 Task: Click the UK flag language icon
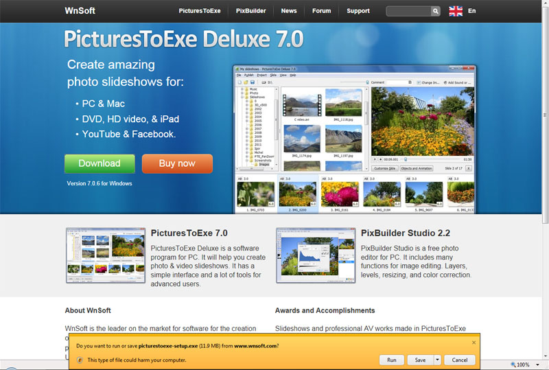456,11
